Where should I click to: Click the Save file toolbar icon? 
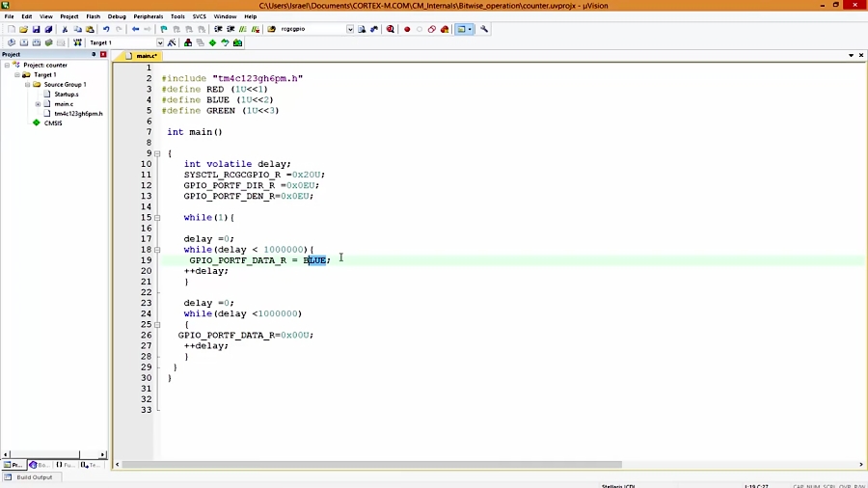(x=36, y=30)
